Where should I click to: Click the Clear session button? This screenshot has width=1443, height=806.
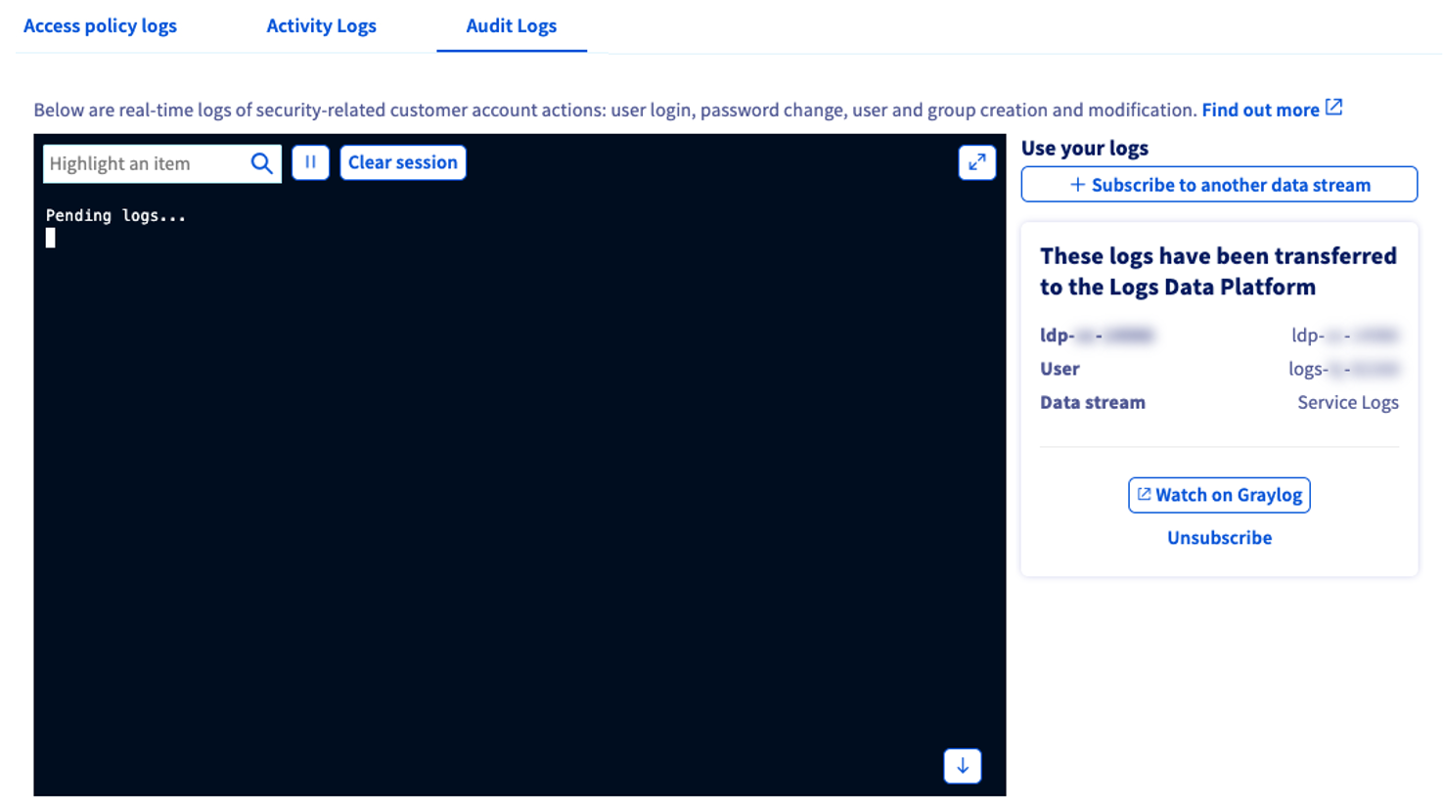(403, 162)
